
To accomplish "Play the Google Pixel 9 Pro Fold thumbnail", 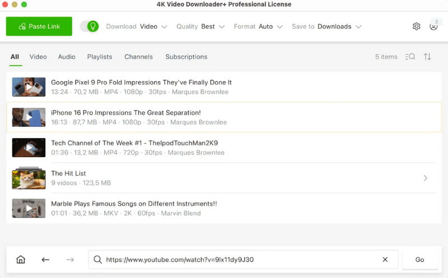I will click(x=29, y=87).
